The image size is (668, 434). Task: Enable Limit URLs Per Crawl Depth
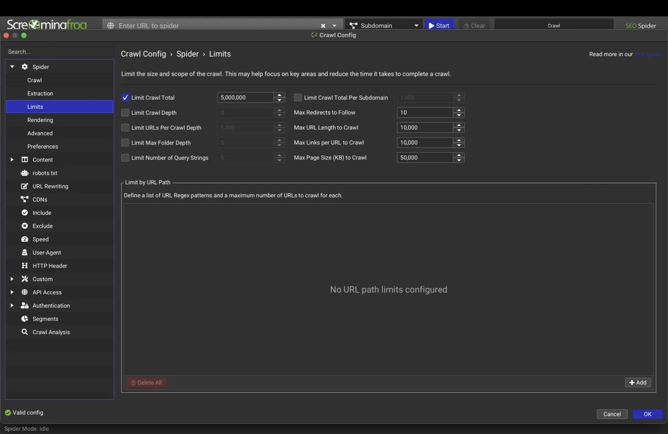[x=125, y=128]
